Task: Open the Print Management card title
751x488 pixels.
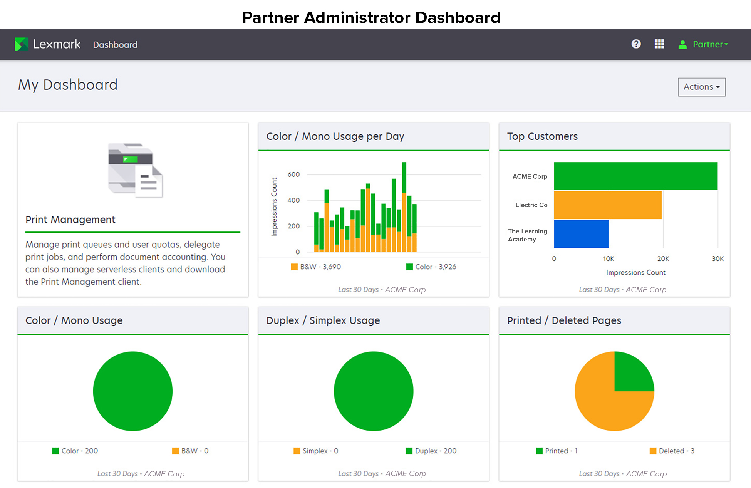Action: (70, 220)
